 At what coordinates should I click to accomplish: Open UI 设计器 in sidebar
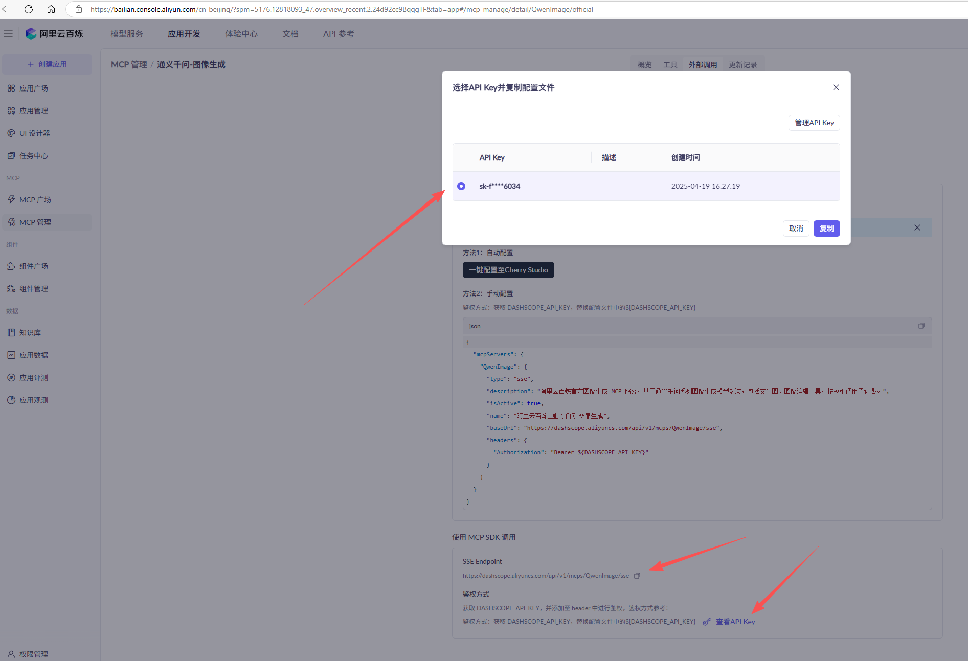pyautogui.click(x=34, y=133)
